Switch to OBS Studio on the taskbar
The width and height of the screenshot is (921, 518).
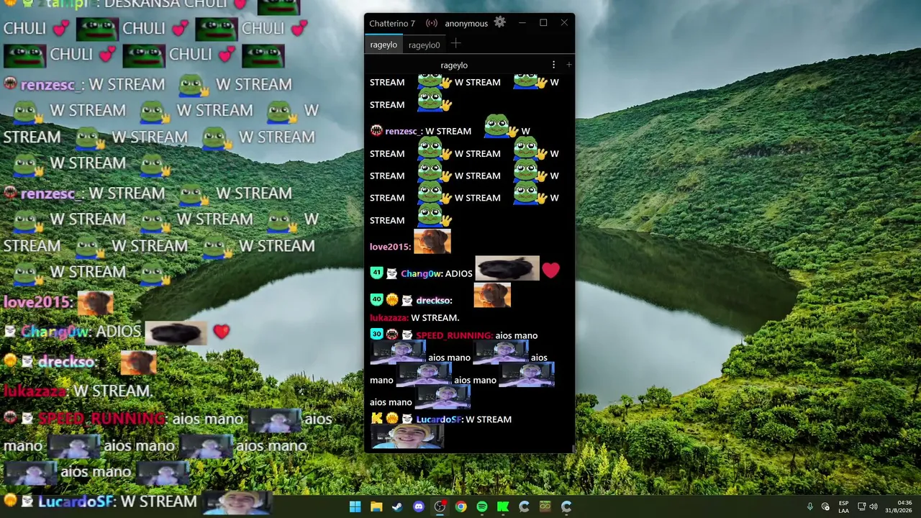point(440,506)
